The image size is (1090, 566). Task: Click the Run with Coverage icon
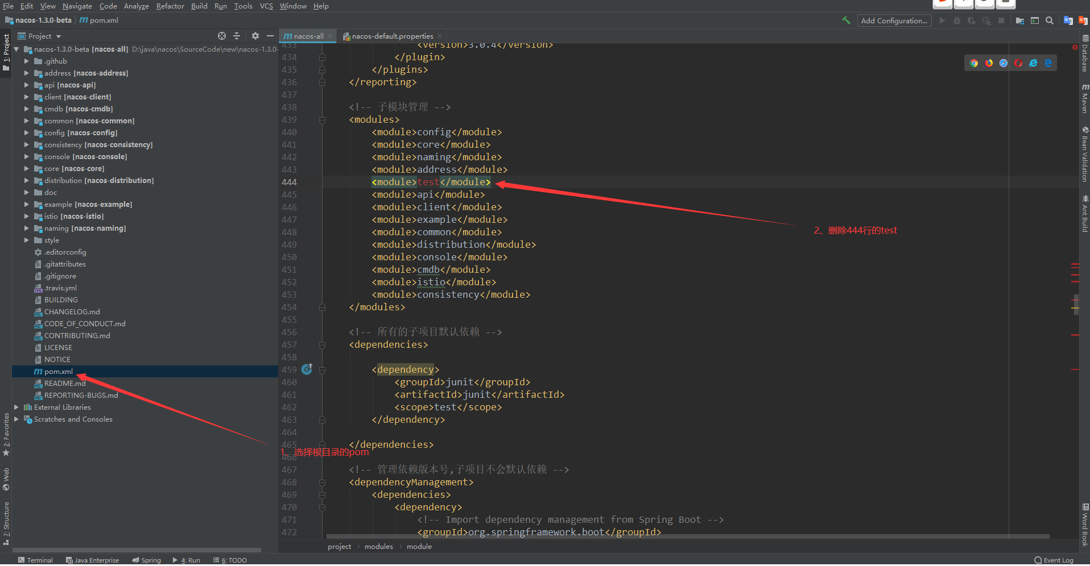972,20
